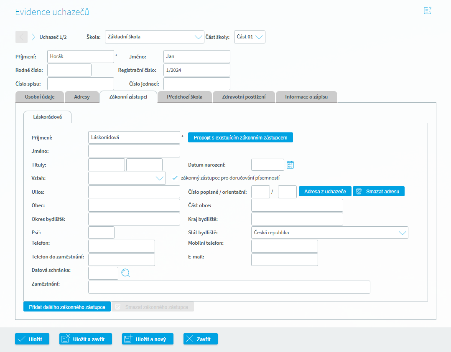The height and width of the screenshot is (352, 451).
Task: Toggle zákonný zástupce pro doručování písemností checkbox
Action: pyautogui.click(x=175, y=178)
